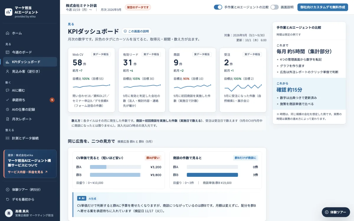354x221 pixels.
Task: Click the 架空のデータです badge
Action: coord(138,7)
